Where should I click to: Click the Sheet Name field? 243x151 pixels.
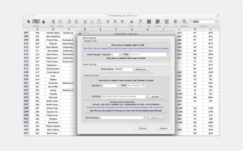[124, 69]
